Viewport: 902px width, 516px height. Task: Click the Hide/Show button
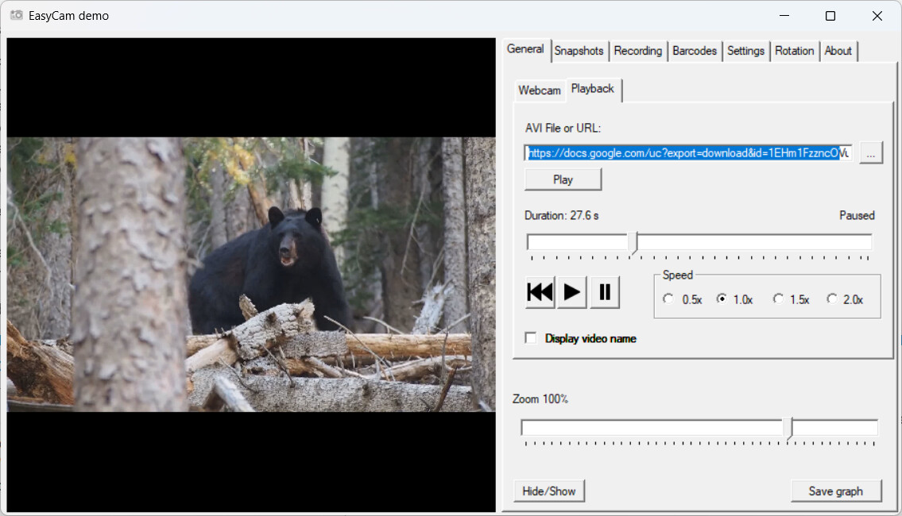(x=549, y=491)
